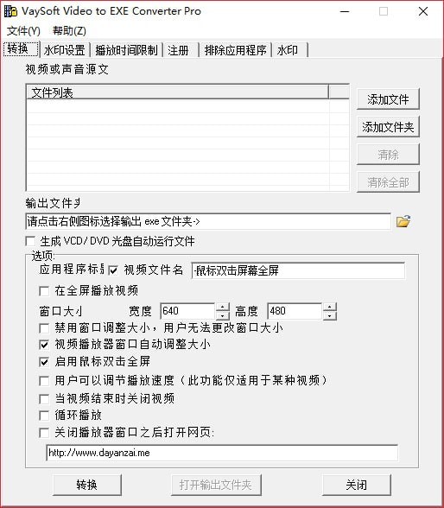Switch to the 水印设置 tab

coord(65,50)
